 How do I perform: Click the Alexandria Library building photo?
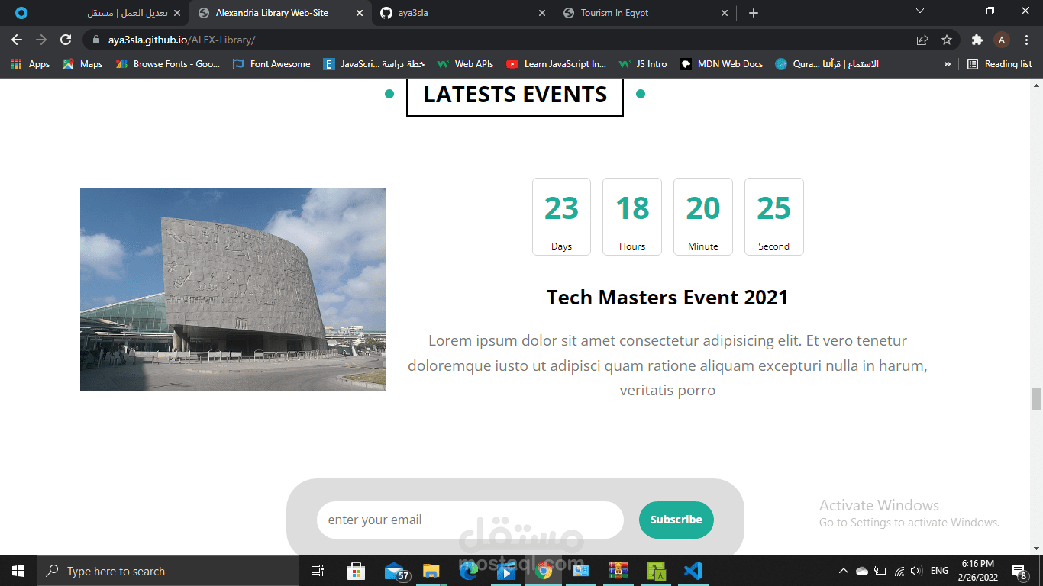tap(233, 289)
